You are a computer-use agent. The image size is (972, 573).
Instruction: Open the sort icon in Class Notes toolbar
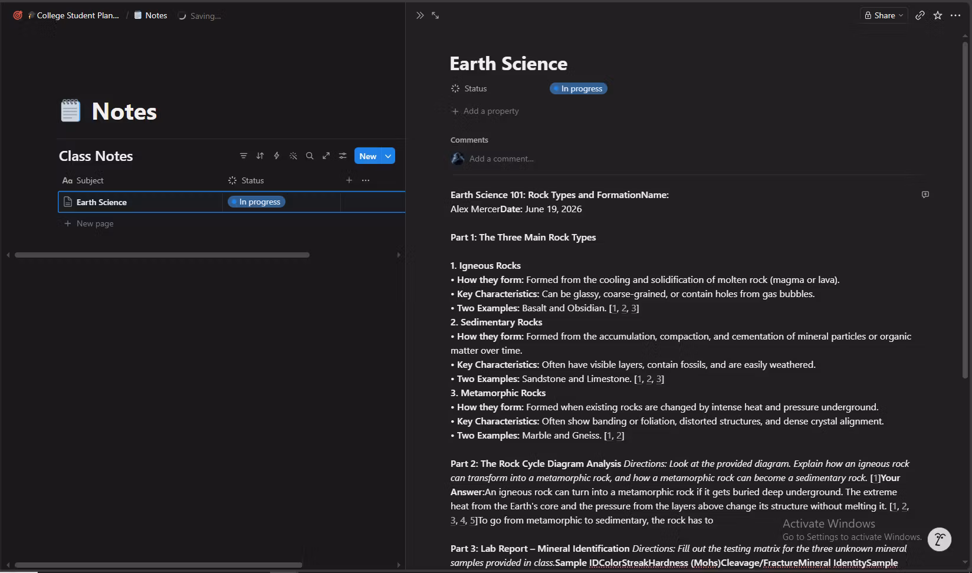[260, 156]
